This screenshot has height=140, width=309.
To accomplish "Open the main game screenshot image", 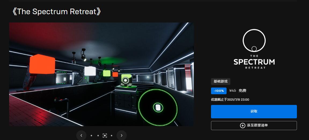I will pyautogui.click(x=101, y=74).
